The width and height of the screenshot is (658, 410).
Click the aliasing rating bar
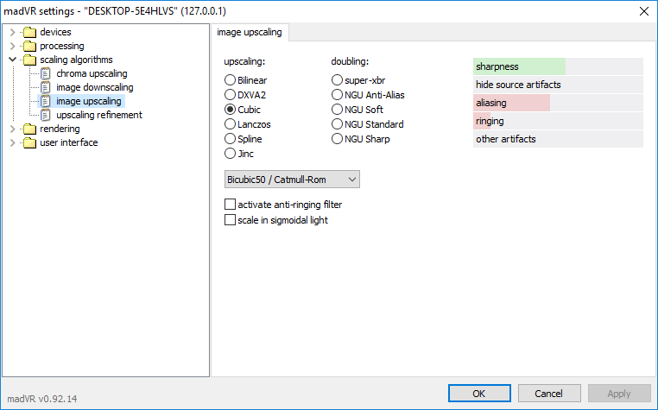[x=558, y=103]
